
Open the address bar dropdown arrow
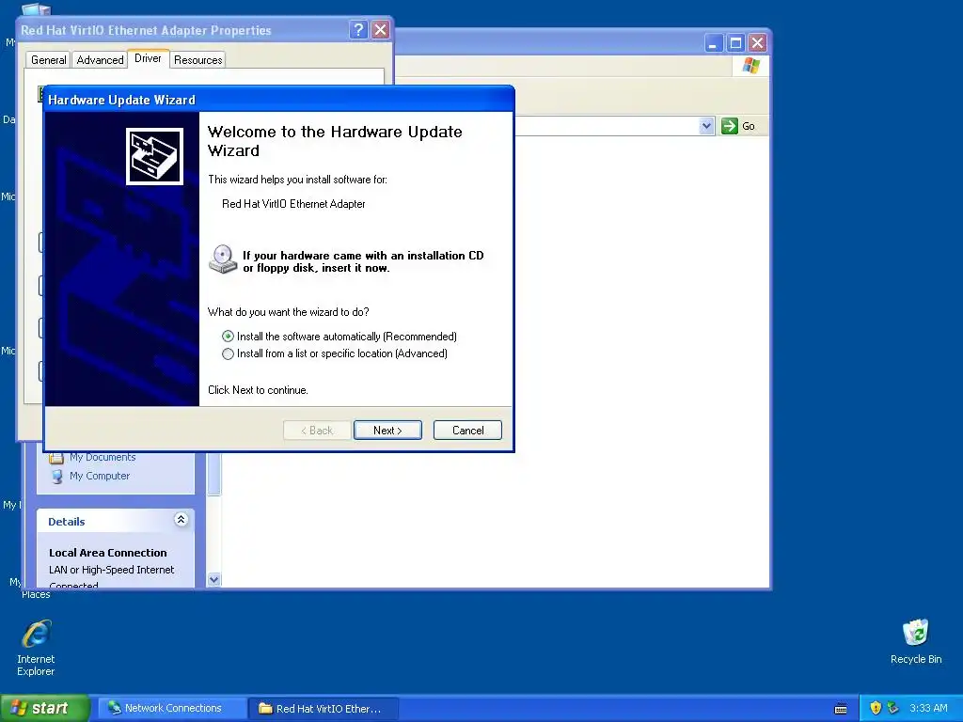click(706, 126)
